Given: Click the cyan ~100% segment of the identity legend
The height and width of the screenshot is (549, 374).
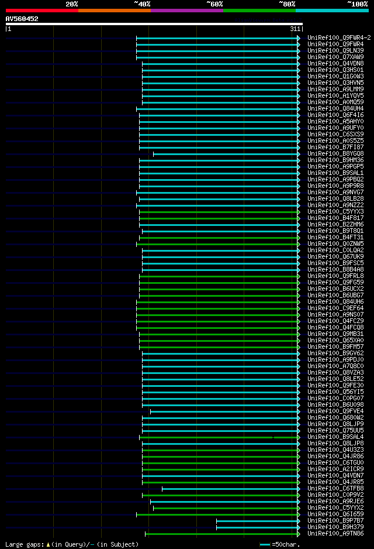Looking at the screenshot, I should pyautogui.click(x=332, y=11).
